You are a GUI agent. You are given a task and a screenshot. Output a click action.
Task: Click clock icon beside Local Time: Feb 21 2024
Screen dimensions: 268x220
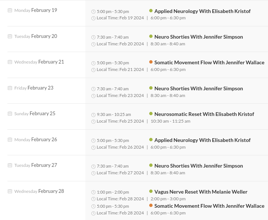coord(93,70)
